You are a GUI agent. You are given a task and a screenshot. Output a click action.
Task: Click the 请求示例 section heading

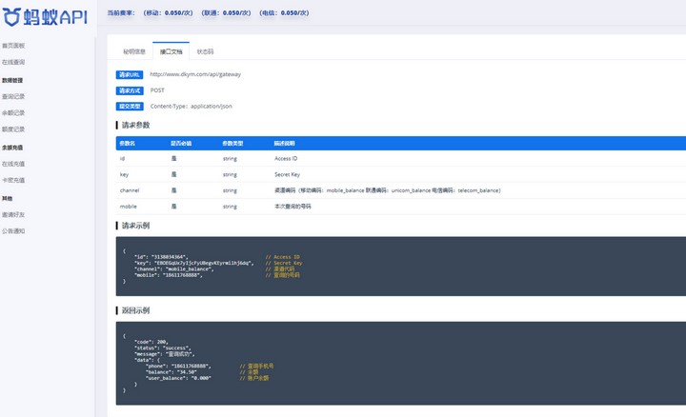(135, 226)
